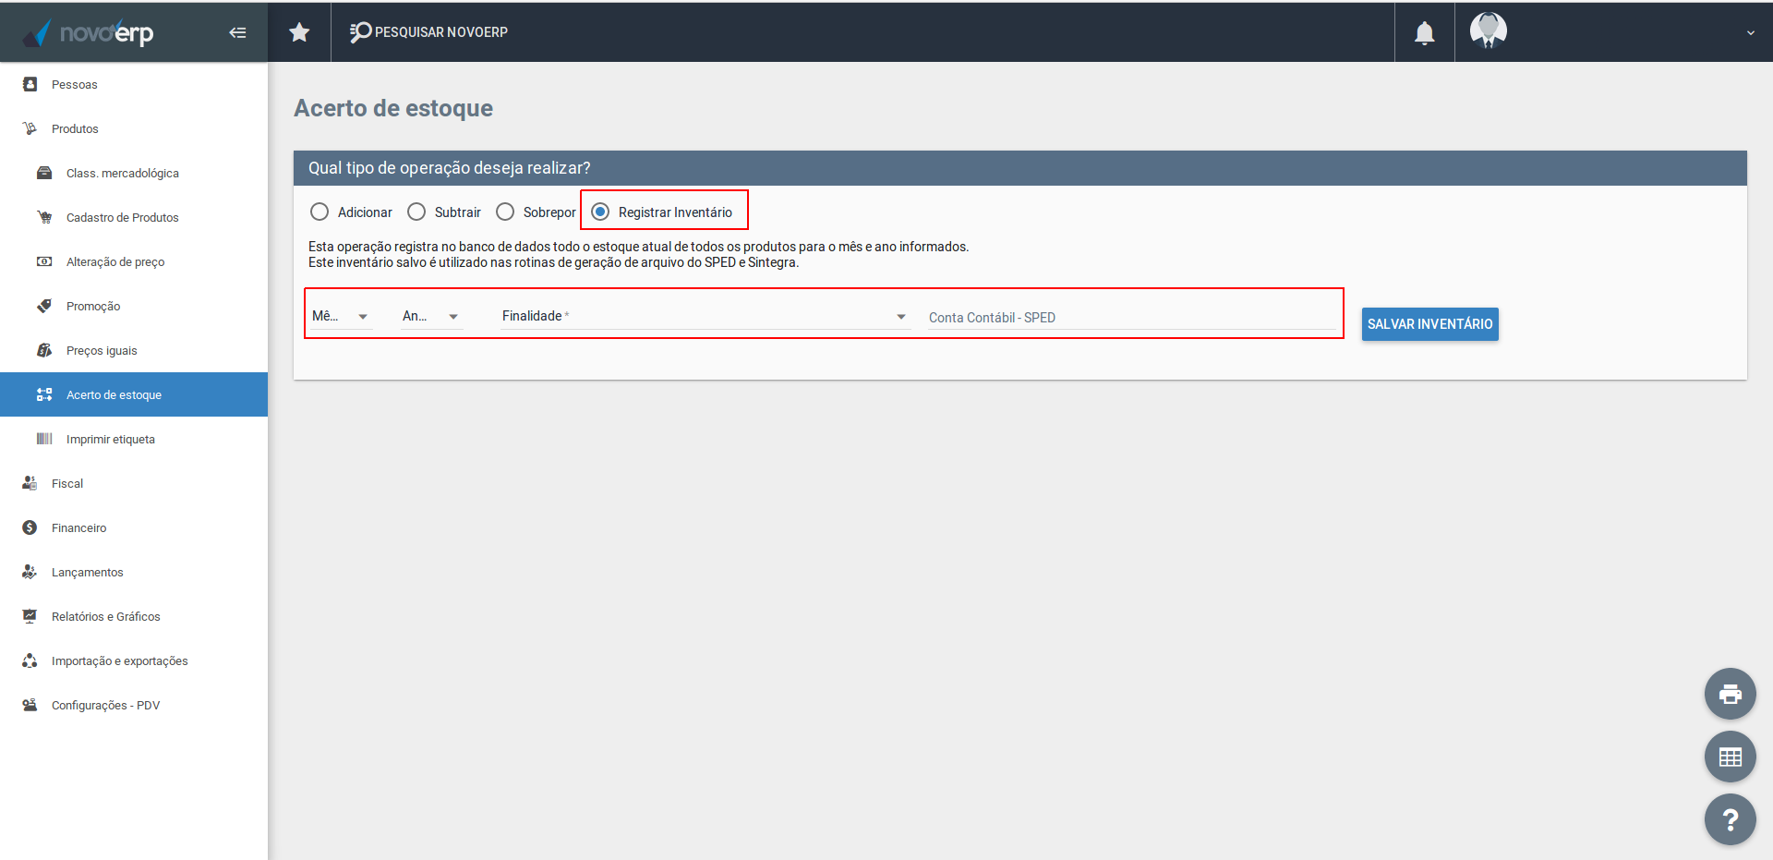Open favorites with the star icon

299,32
